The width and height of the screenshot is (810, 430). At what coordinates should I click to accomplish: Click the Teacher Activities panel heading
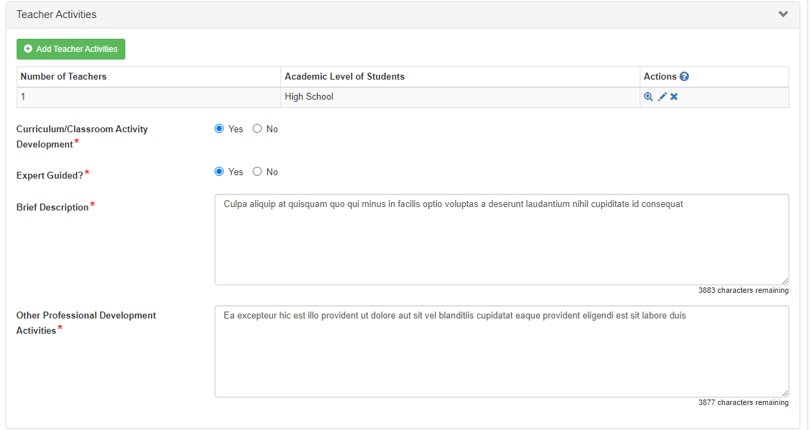pyautogui.click(x=57, y=15)
